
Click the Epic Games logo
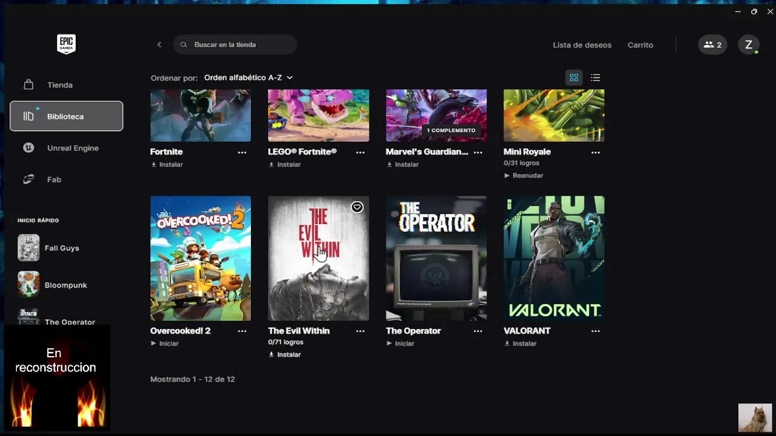tap(66, 44)
